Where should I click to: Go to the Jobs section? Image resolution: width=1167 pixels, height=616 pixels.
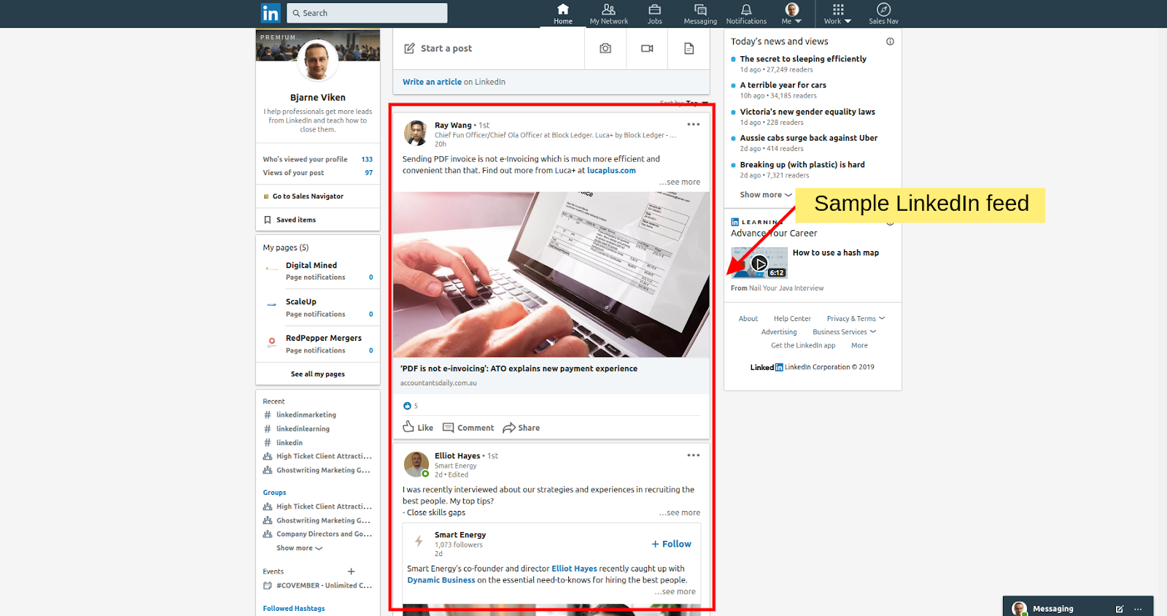pyautogui.click(x=654, y=14)
